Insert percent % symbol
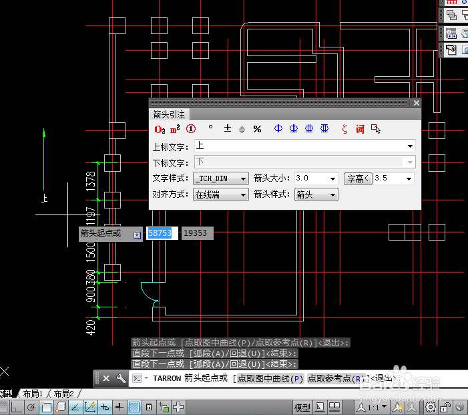Screen dimensions: 468x415 point(257,129)
